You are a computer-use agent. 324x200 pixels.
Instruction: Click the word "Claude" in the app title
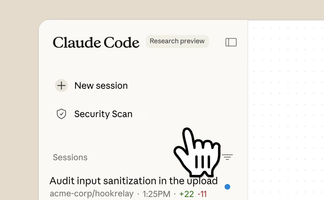pyautogui.click(x=77, y=42)
